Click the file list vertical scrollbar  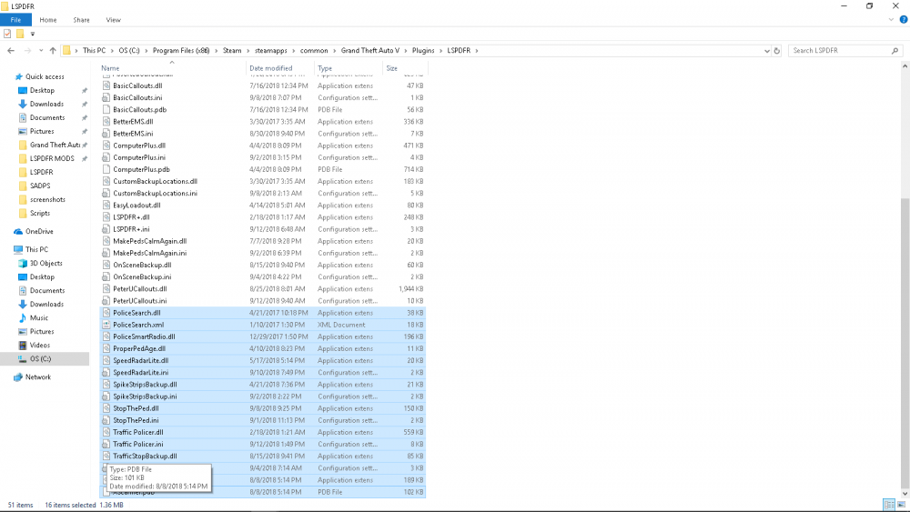click(x=905, y=343)
